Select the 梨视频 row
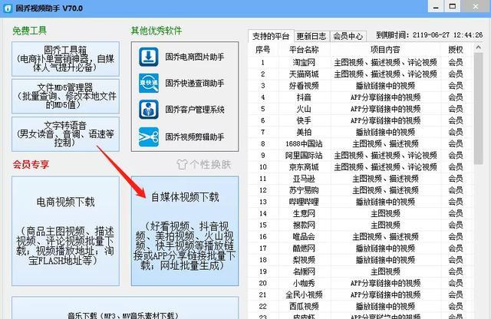Screen dimensions: 491x319 360,259
